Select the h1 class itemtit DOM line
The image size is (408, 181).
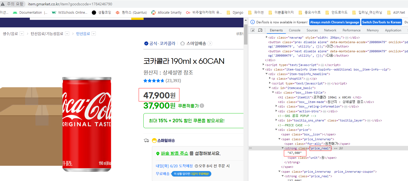click(319, 97)
